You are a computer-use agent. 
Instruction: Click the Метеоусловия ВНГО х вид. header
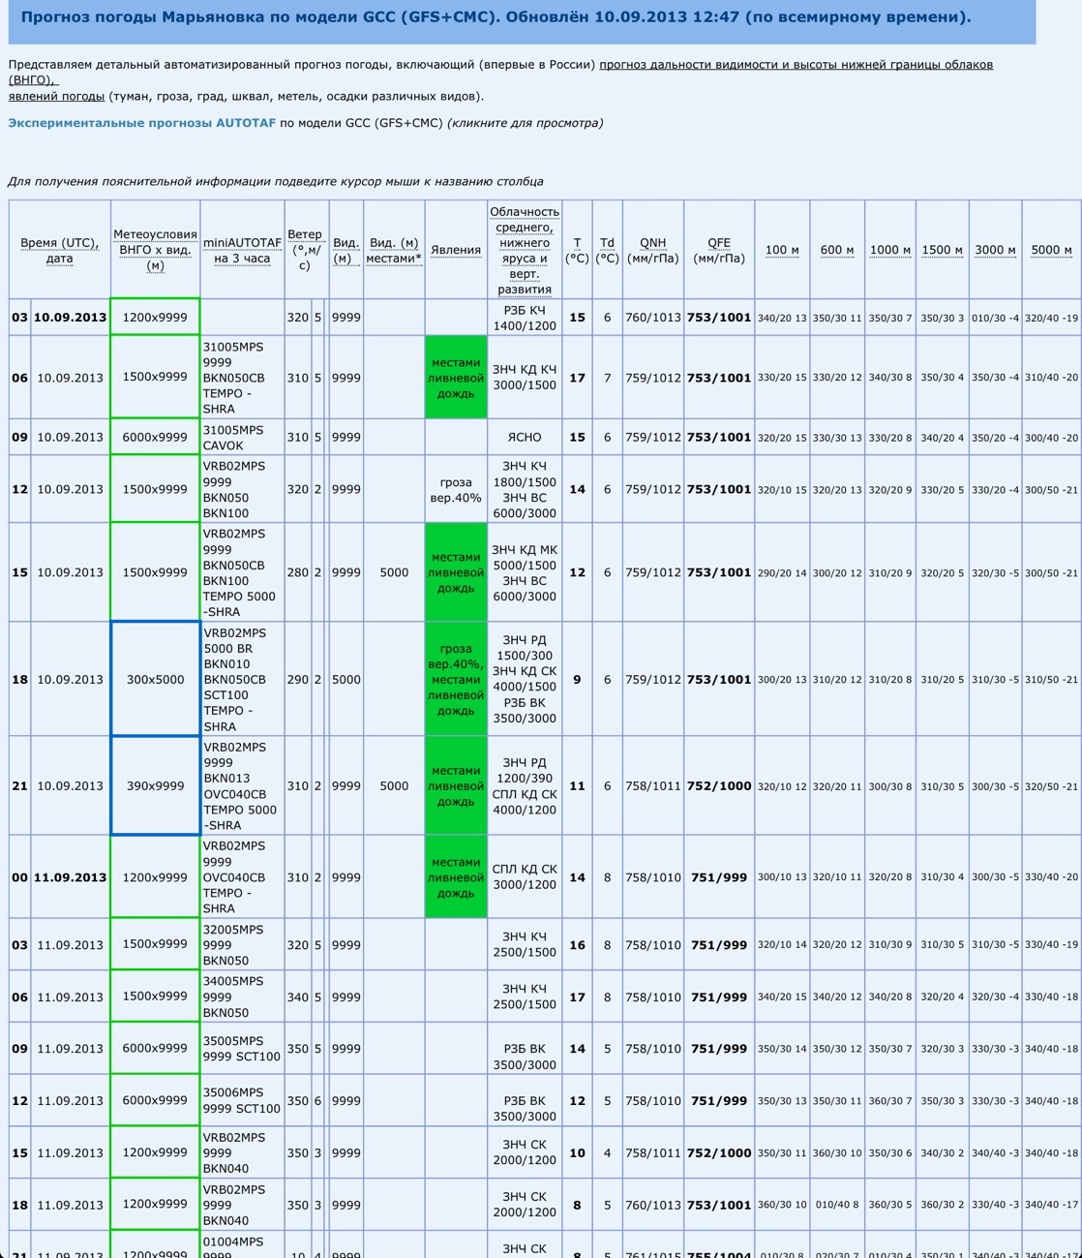pos(155,249)
